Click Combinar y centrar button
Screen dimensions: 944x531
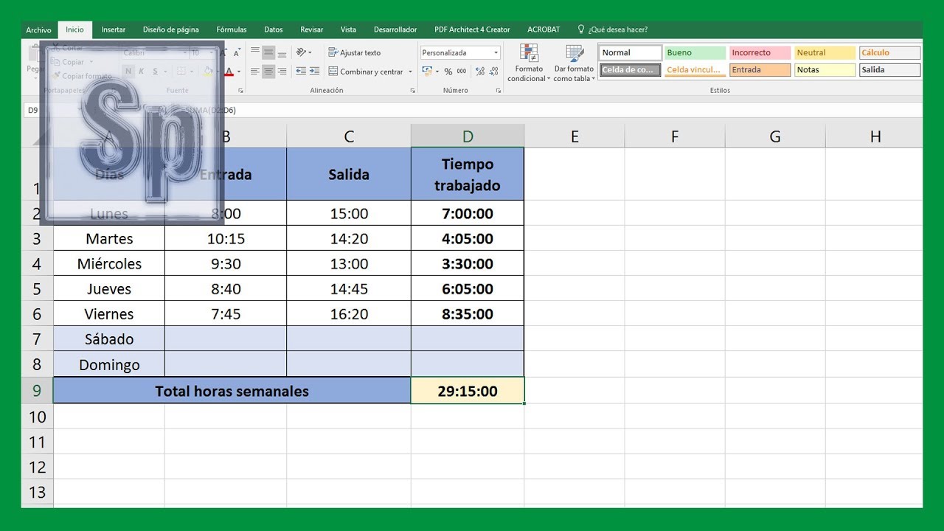[366, 72]
